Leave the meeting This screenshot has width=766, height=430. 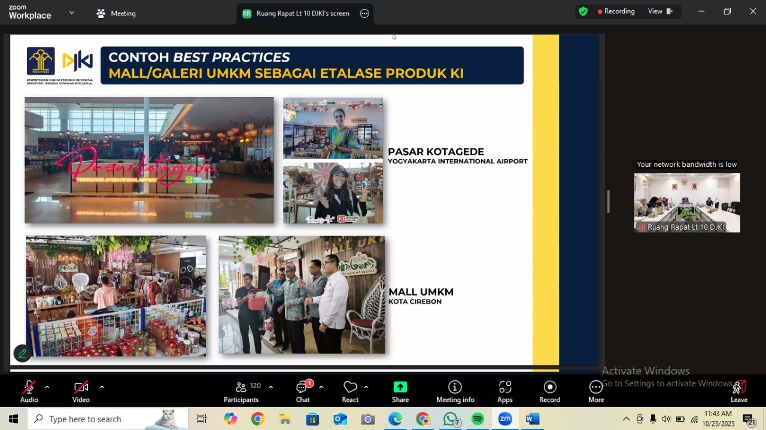pyautogui.click(x=739, y=392)
